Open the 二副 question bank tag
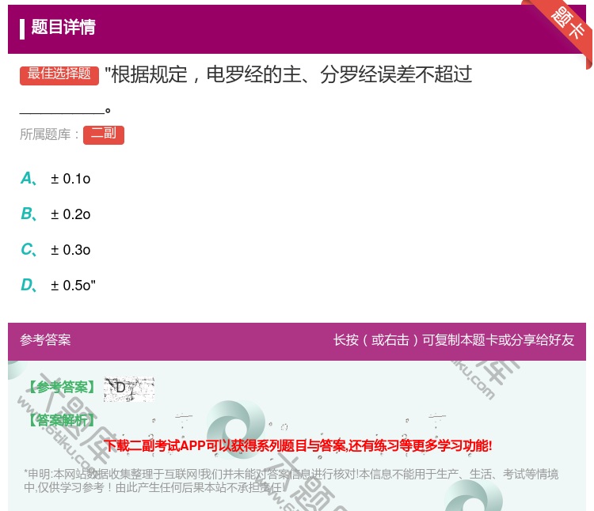594x511 pixels. pyautogui.click(x=104, y=134)
